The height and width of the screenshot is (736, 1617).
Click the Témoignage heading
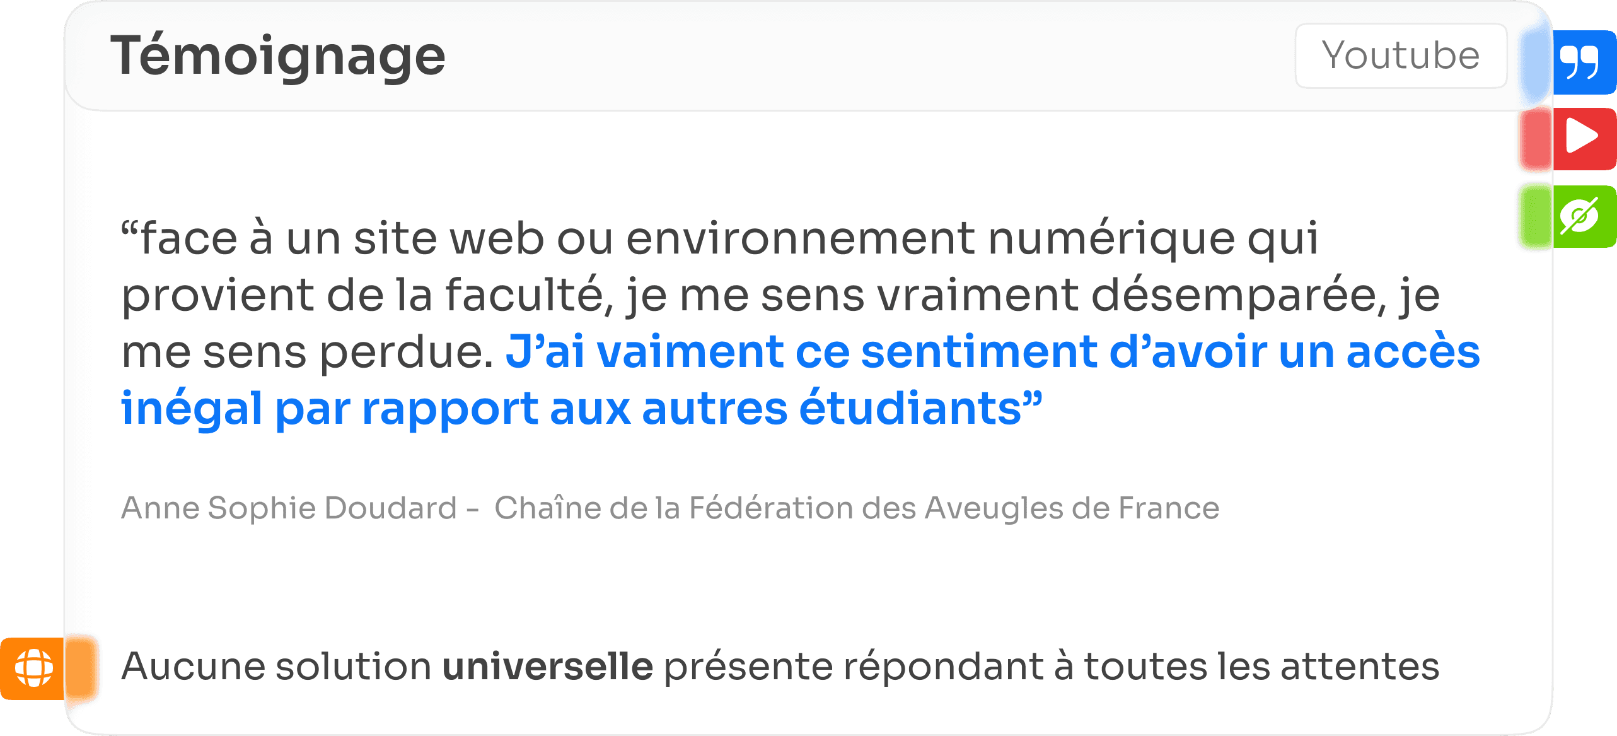coord(278,57)
